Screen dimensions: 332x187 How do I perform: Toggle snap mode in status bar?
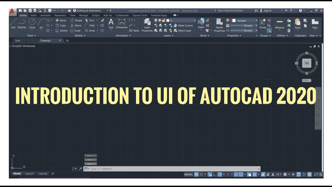point(201,175)
